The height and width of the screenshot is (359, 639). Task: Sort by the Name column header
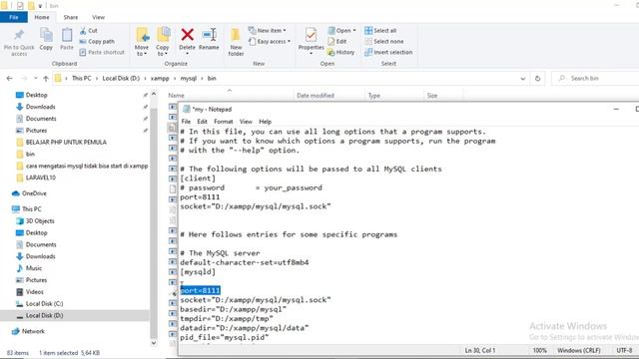tap(177, 96)
